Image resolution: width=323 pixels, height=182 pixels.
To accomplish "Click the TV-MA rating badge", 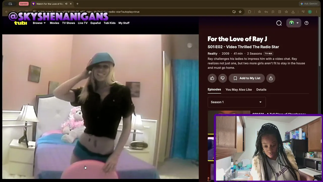I will pyautogui.click(x=268, y=54).
